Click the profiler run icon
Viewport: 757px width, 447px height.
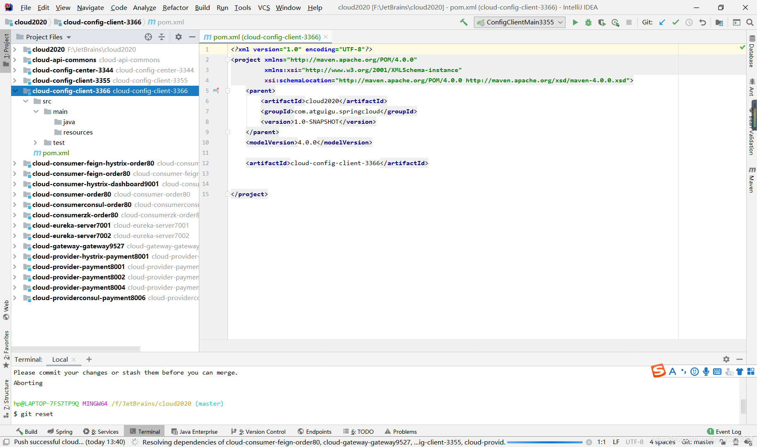[x=615, y=22]
